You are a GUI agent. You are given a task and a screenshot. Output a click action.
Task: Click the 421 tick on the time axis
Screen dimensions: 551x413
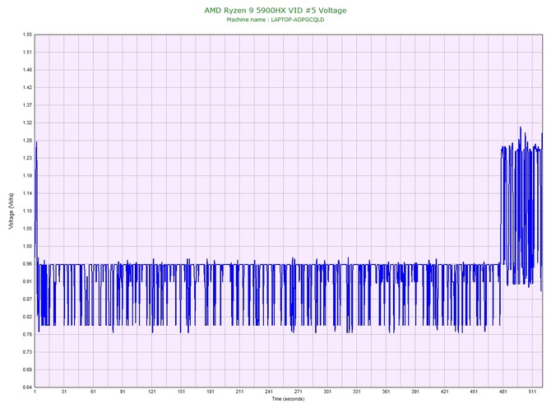(x=445, y=392)
